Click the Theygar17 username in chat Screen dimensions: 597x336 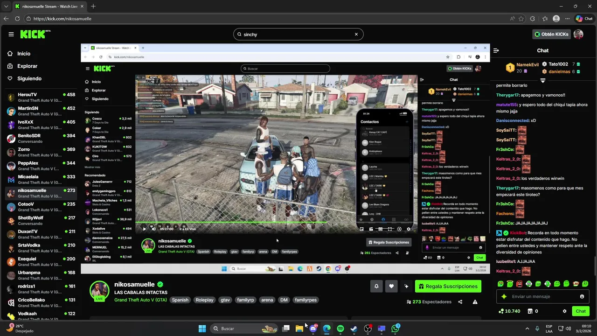507,95
